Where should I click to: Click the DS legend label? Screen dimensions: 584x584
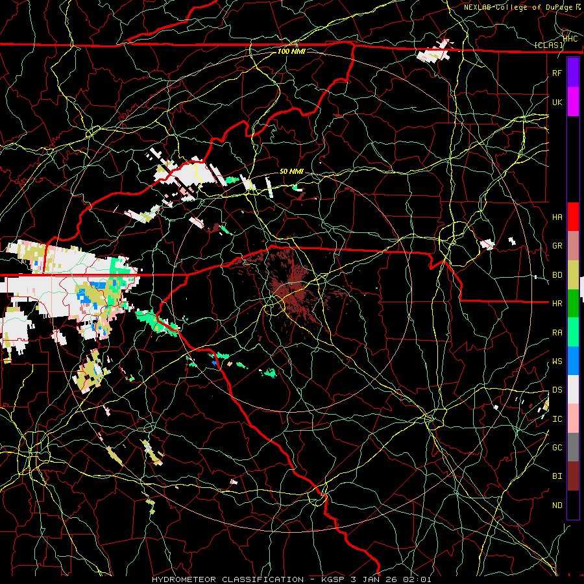coord(557,390)
